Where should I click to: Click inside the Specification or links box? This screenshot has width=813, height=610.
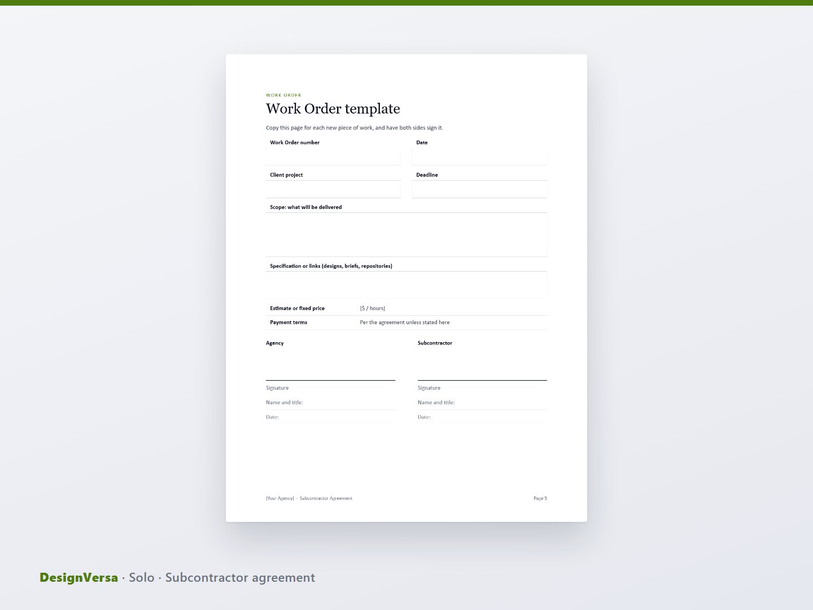406,285
